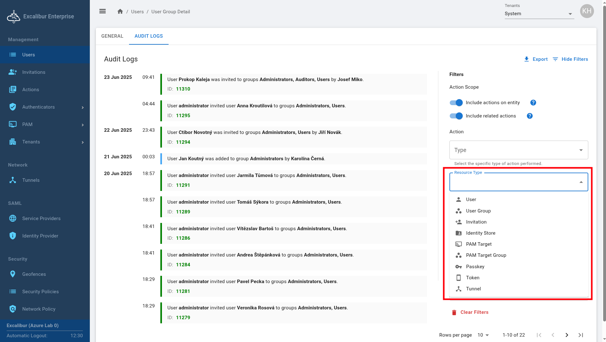Click the KH user avatar
Image resolution: width=606 pixels, height=342 pixels.
pyautogui.click(x=587, y=11)
